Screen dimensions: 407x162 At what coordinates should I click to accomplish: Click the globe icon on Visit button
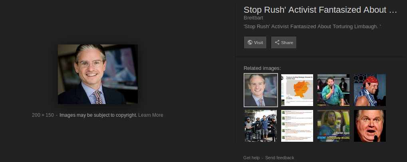[x=250, y=42]
